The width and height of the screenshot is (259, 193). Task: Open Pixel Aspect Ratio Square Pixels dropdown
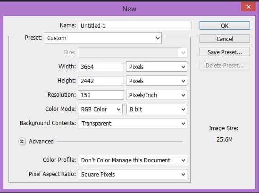(x=133, y=174)
